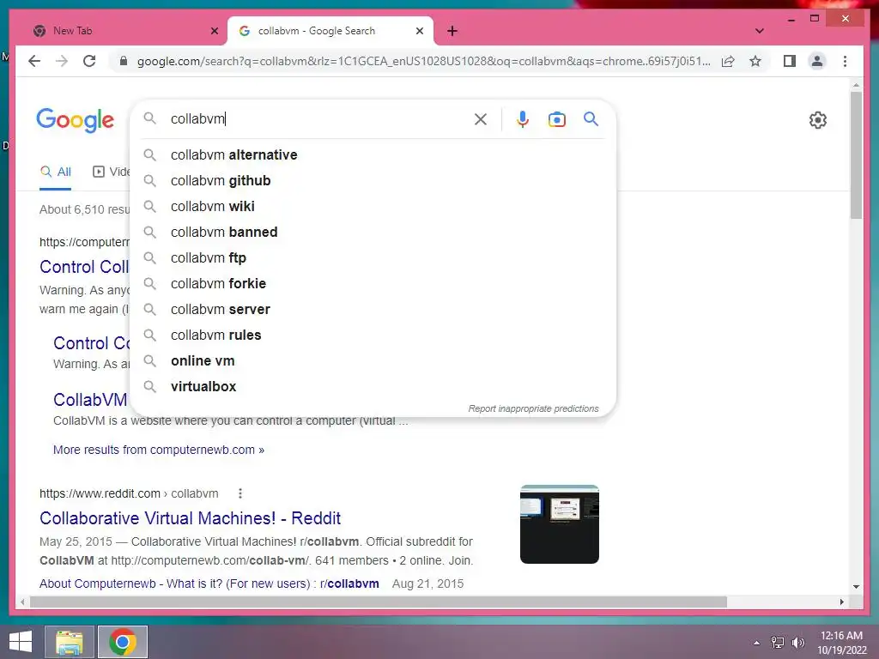Open About Computernewb - What is it? link
The height and width of the screenshot is (659, 879).
pos(209,583)
